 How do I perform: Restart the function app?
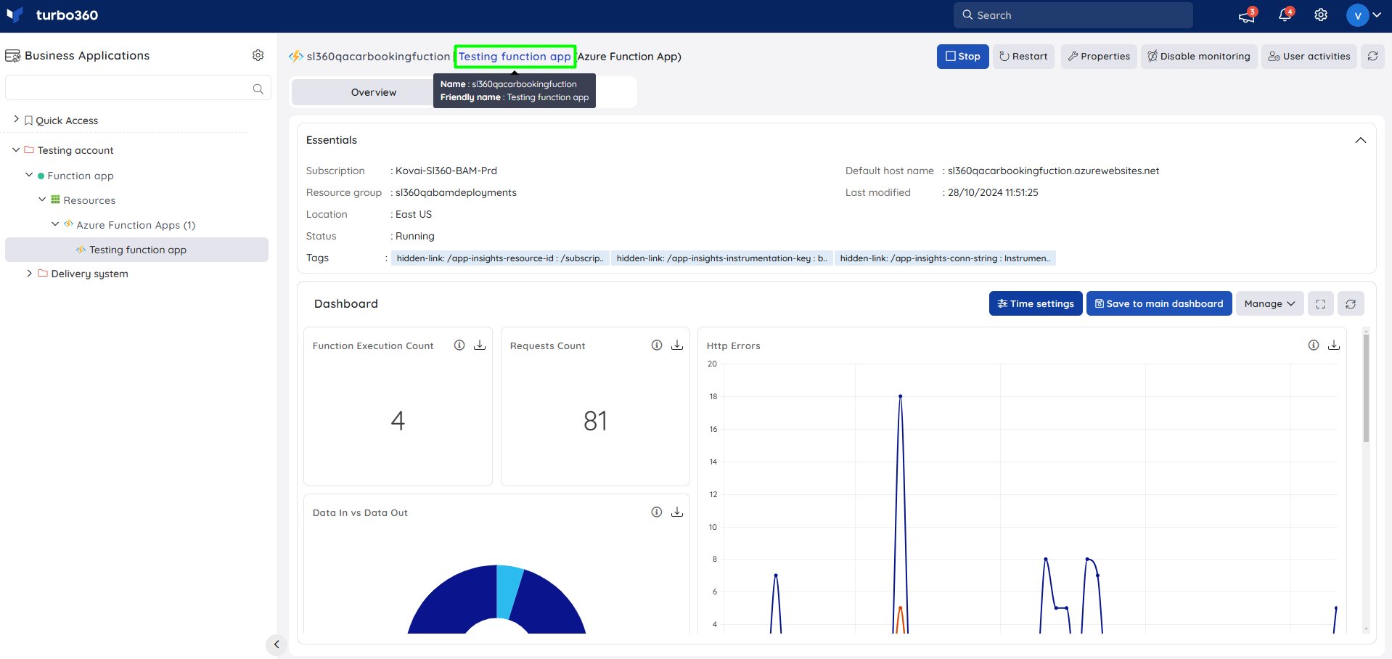1023,57
